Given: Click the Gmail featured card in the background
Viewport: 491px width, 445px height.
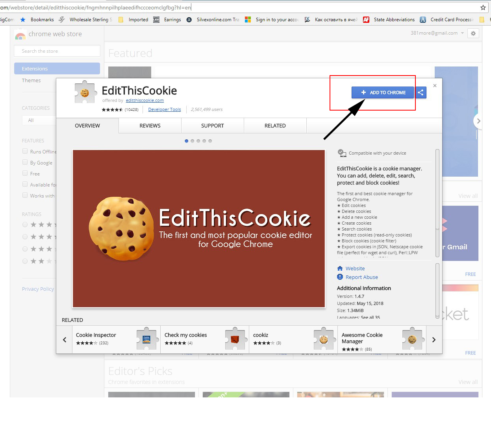Looking at the screenshot, I should click(x=460, y=233).
